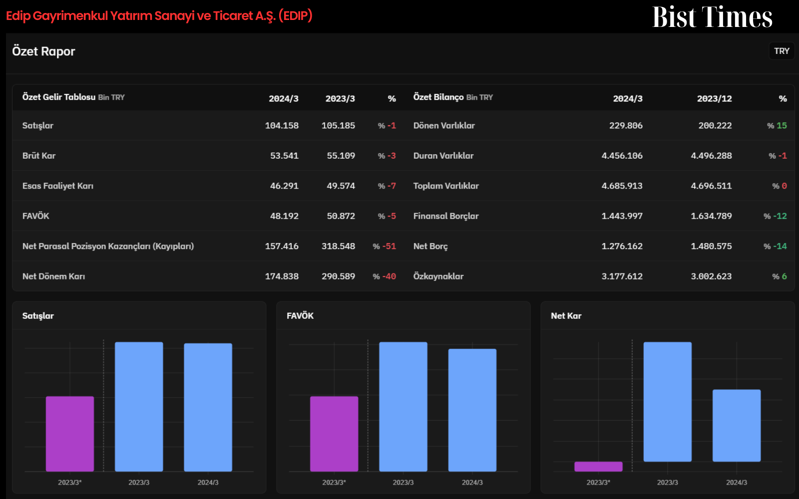Click the Duran Varlıklar row label
Image resolution: width=799 pixels, height=499 pixels.
(443, 156)
